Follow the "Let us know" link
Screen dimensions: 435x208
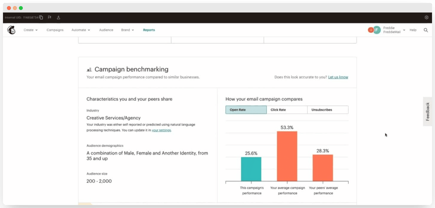(338, 77)
